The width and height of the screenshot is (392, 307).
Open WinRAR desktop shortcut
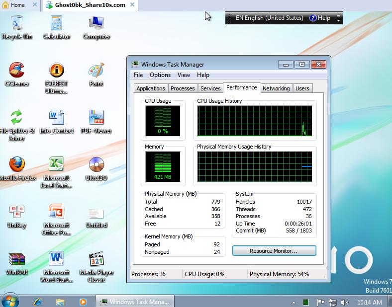[17, 264]
